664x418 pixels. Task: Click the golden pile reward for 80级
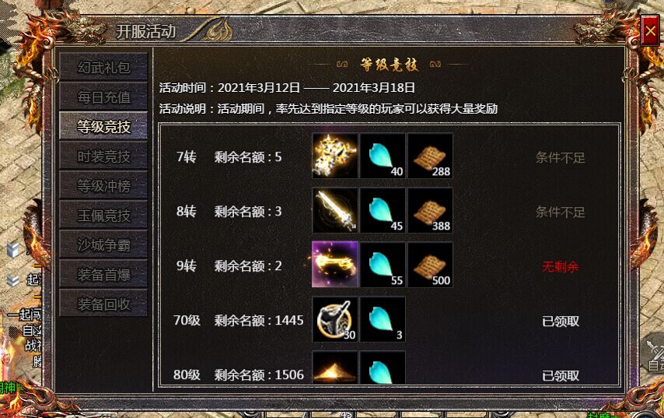pyautogui.click(x=335, y=367)
